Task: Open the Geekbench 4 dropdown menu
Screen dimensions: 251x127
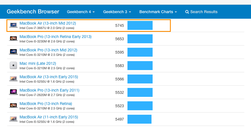Action: pos(81,12)
